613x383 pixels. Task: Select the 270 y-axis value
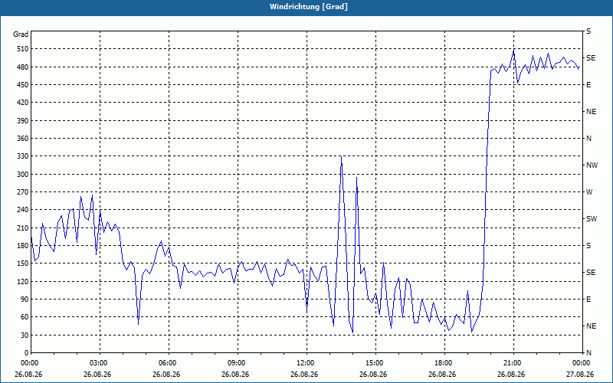coord(23,192)
